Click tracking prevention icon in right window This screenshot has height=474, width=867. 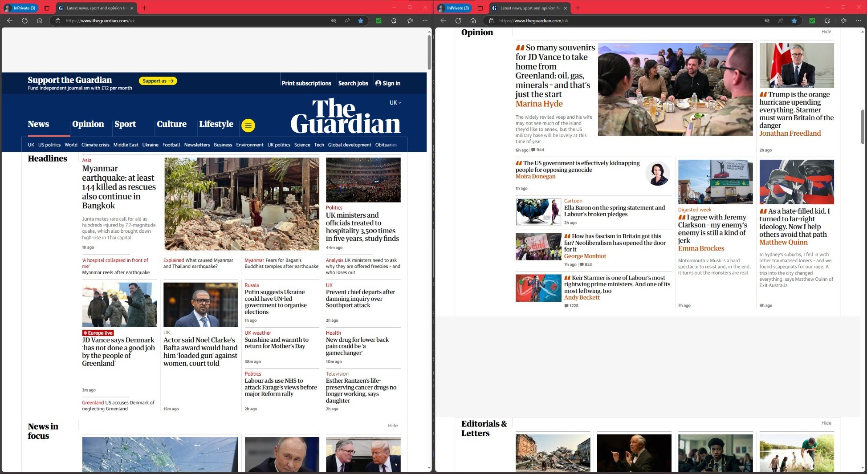(767, 20)
